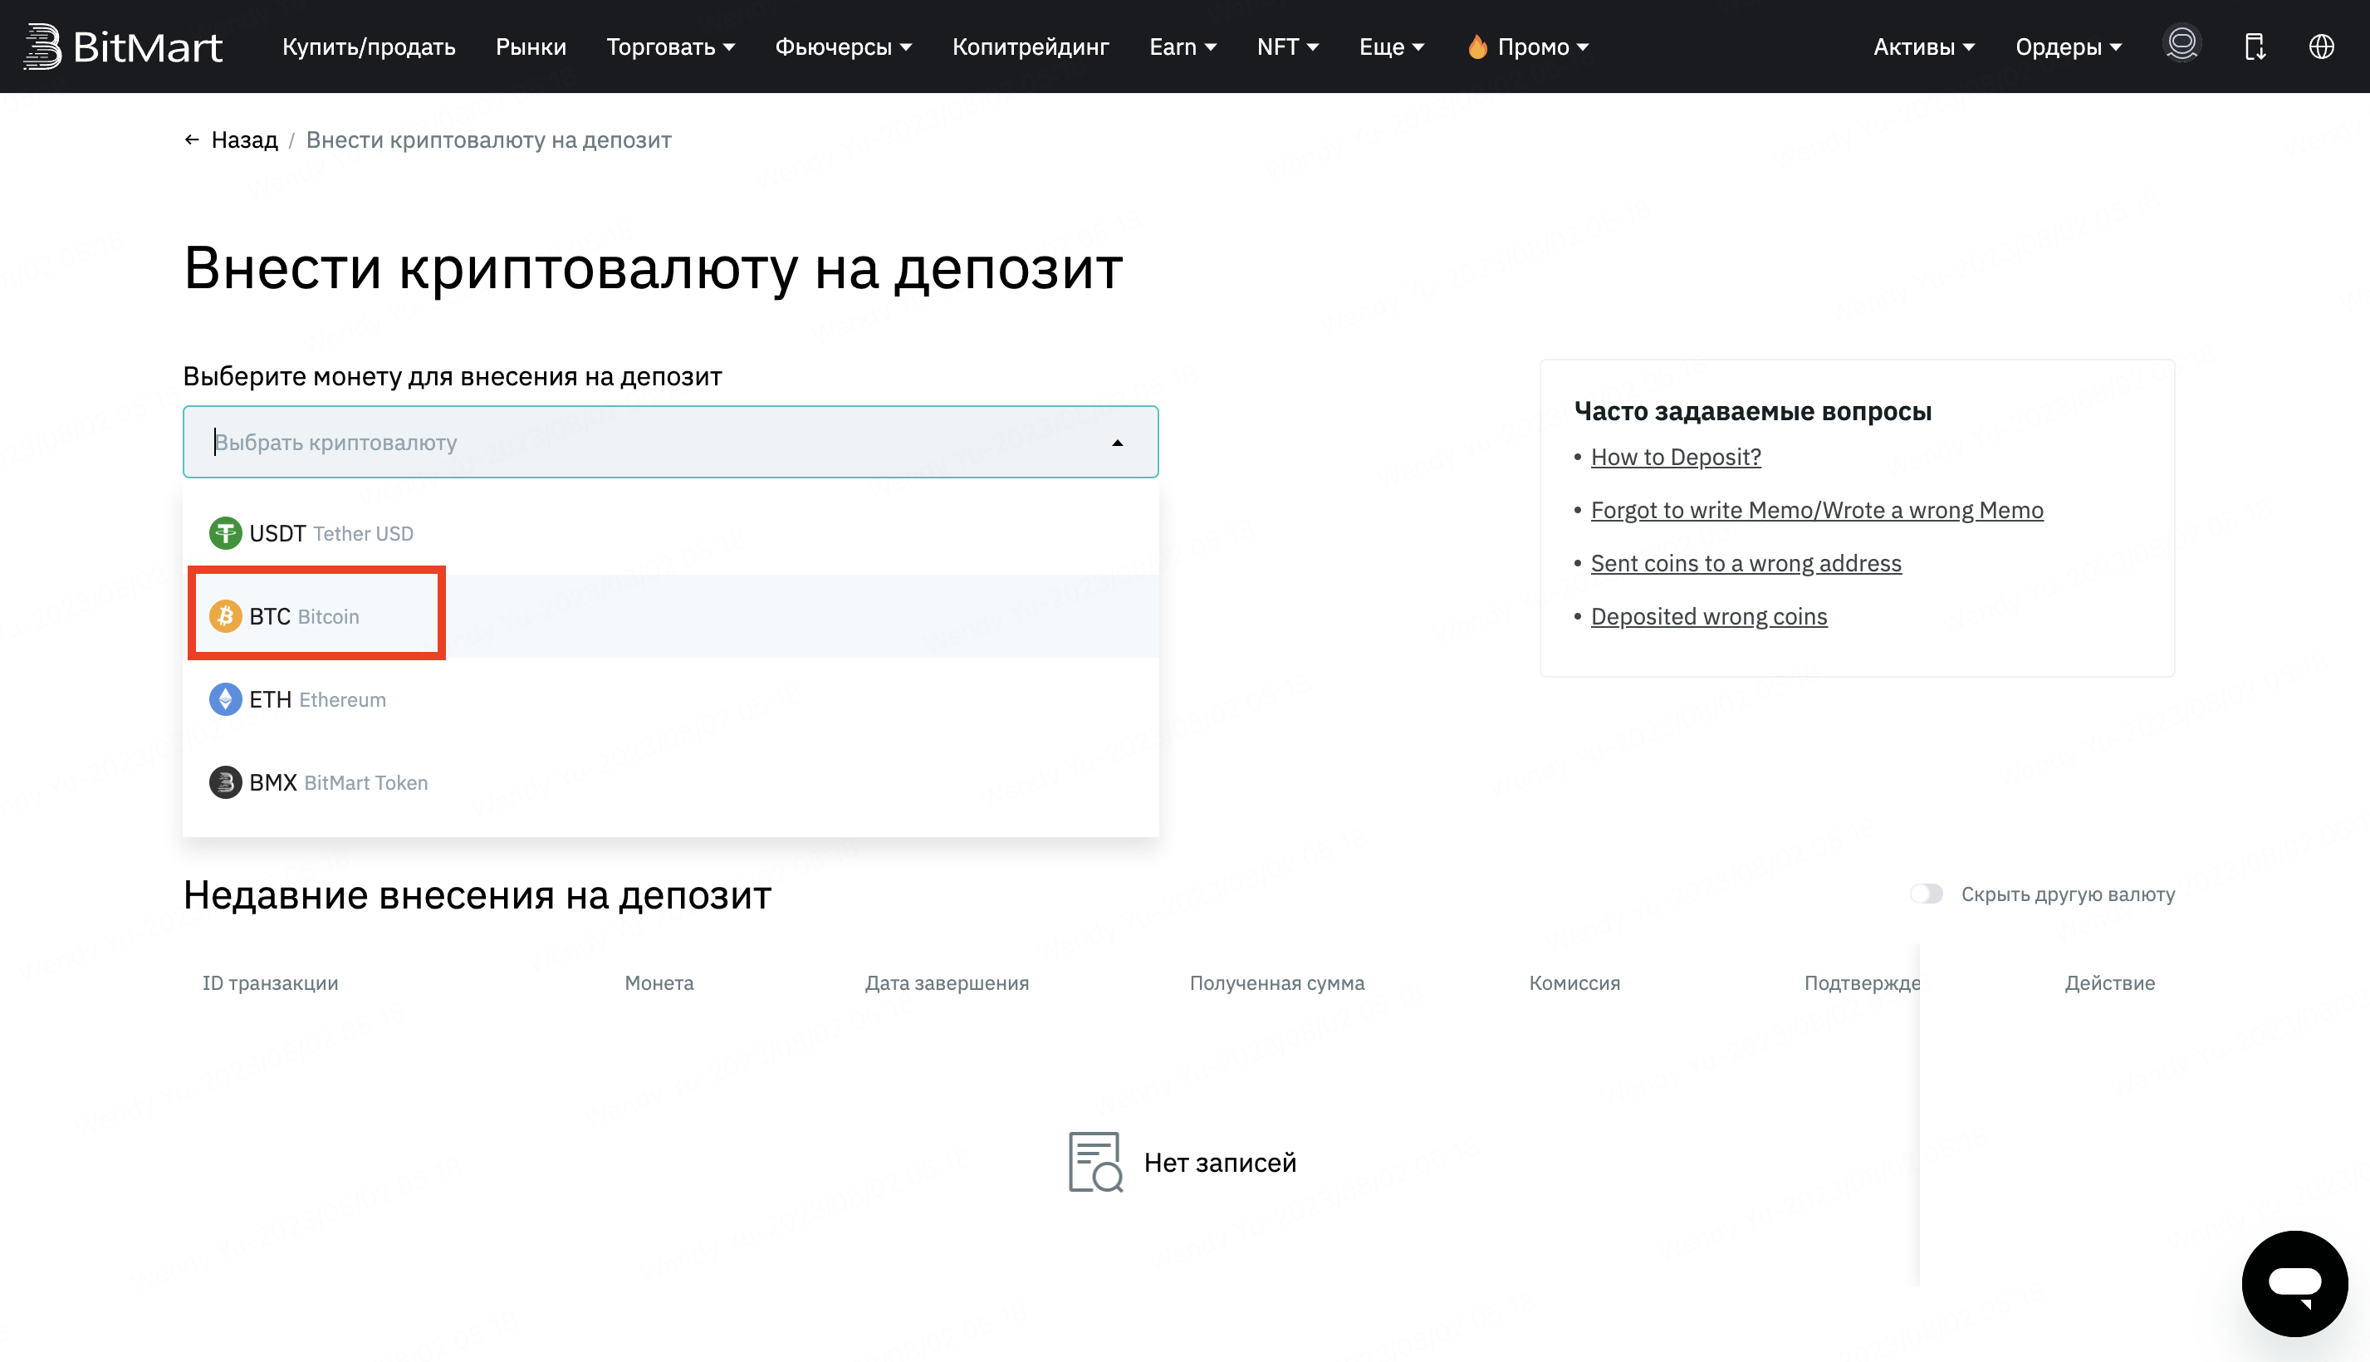2370x1362 pixels.
Task: Click the no records document icon
Action: click(1095, 1162)
